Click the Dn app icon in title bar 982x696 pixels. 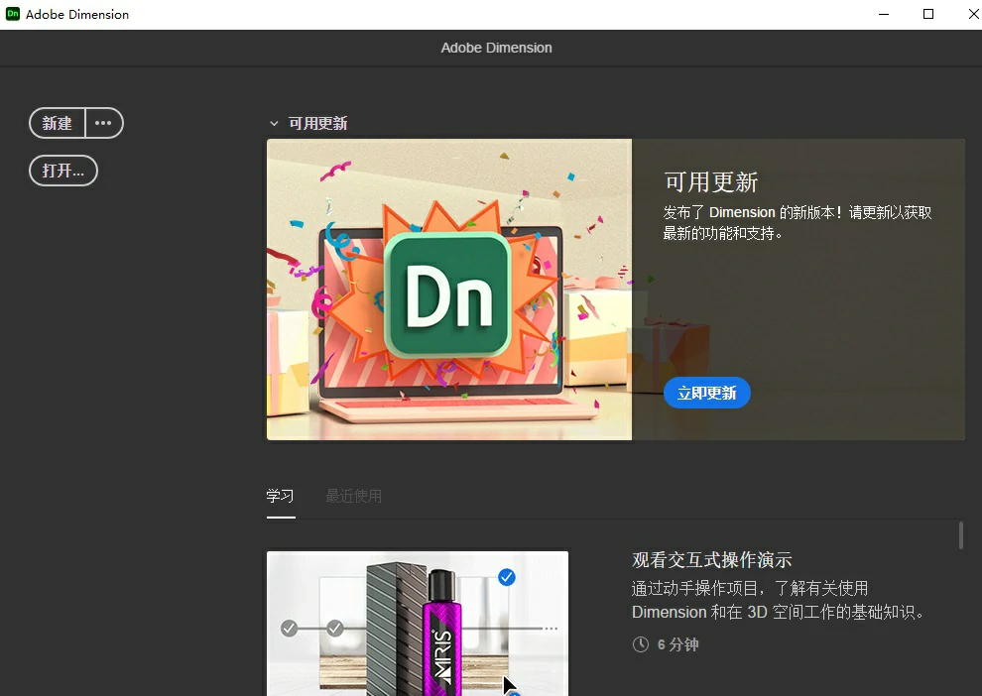click(x=12, y=14)
